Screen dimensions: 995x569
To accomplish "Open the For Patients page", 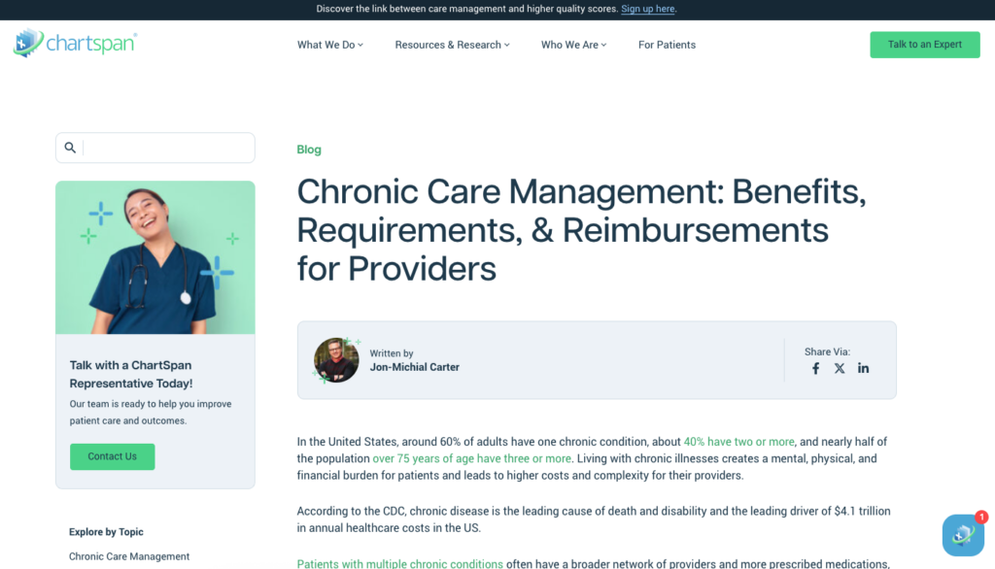I will pyautogui.click(x=667, y=45).
